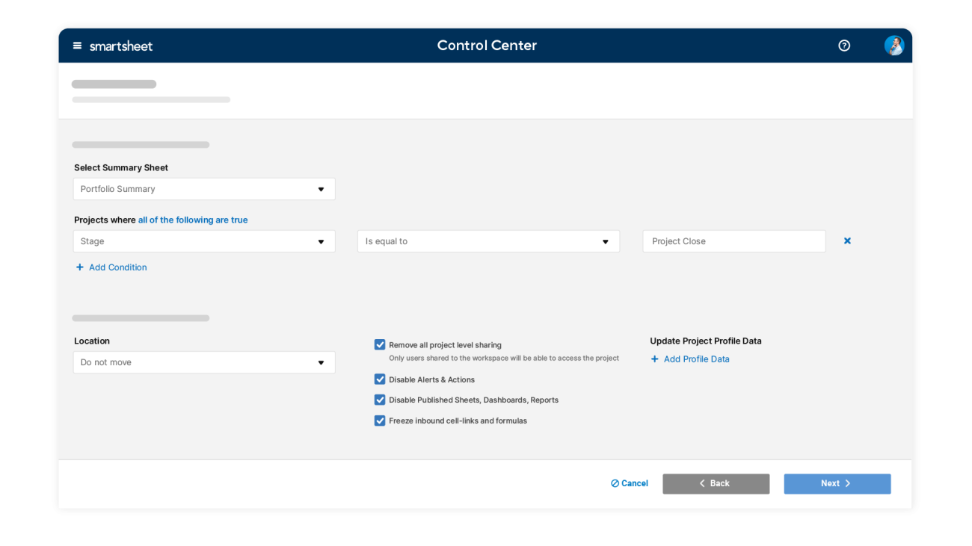Screen dimensions: 972x546
Task: Click the Back button
Action: point(716,483)
